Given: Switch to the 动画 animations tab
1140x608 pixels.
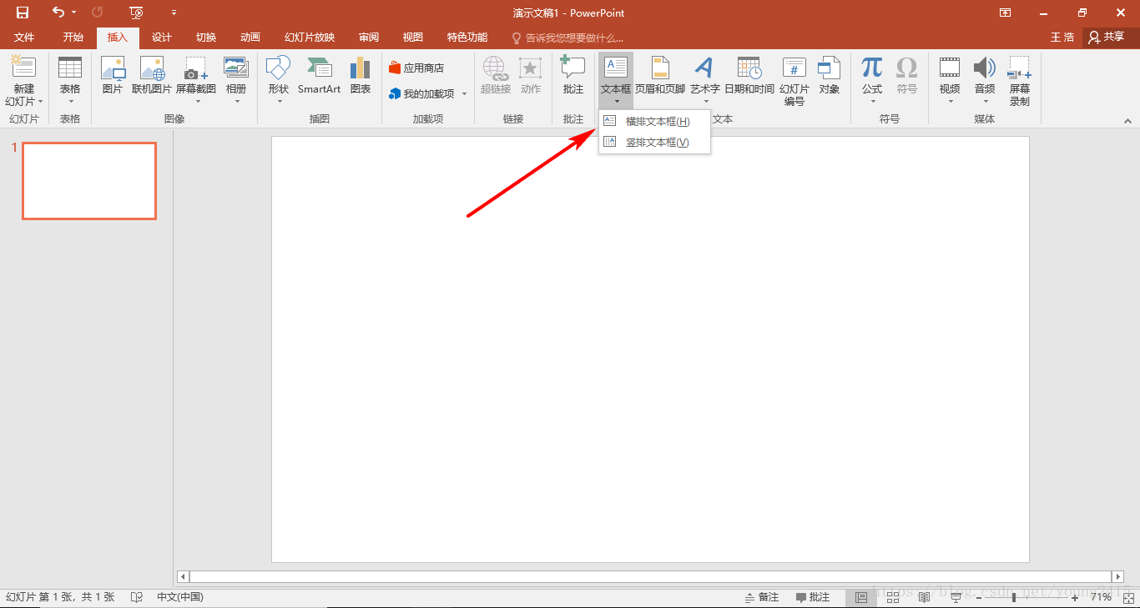Looking at the screenshot, I should tap(250, 38).
